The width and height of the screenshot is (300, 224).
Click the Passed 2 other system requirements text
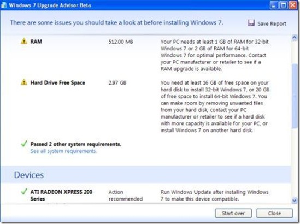tap(76, 144)
